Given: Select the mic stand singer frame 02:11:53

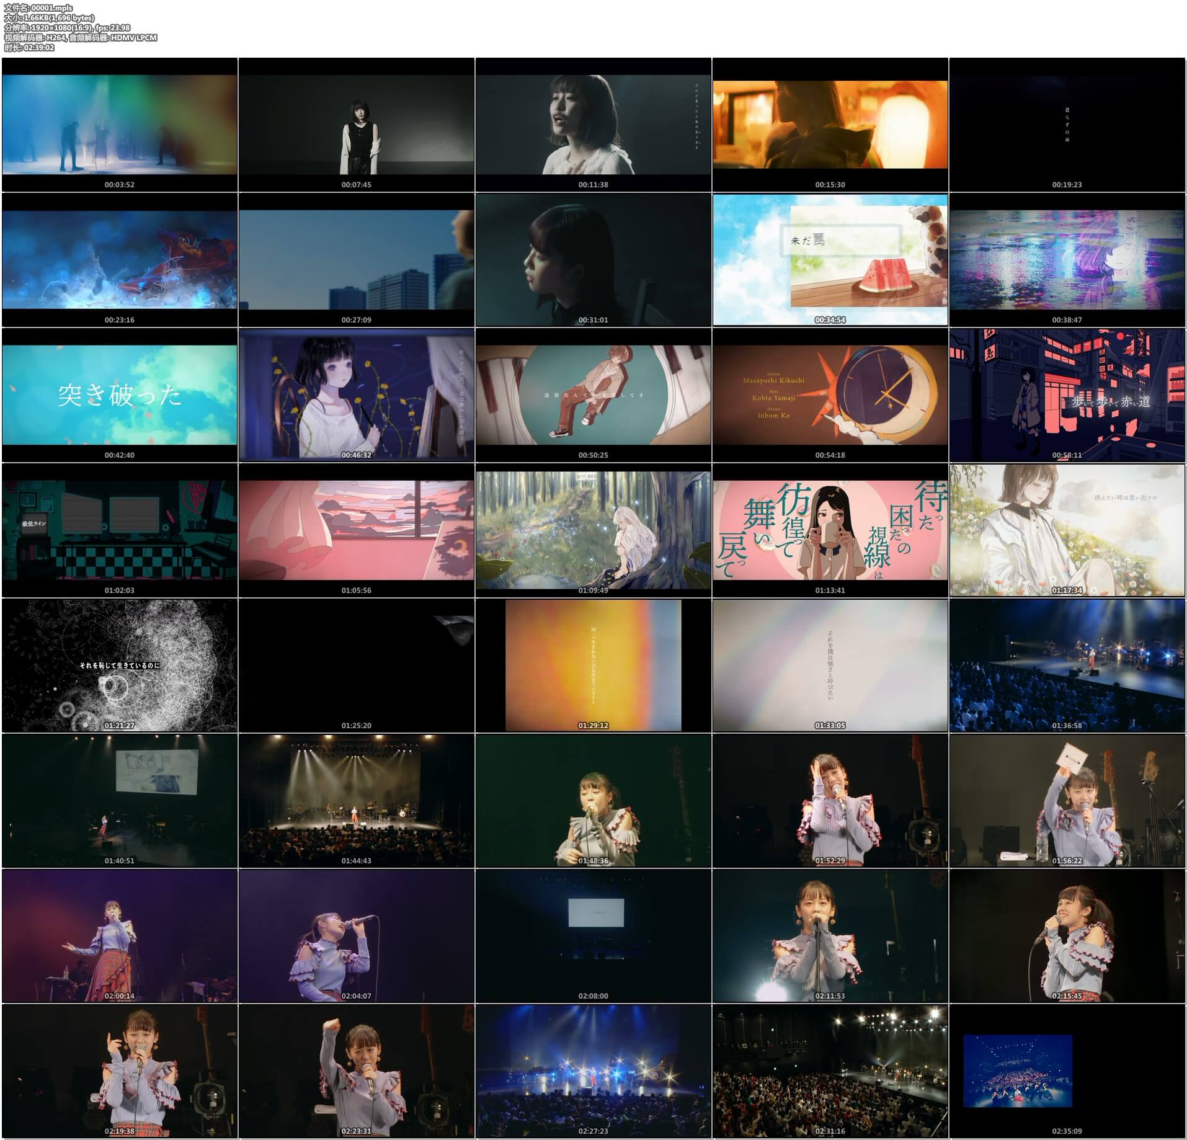Looking at the screenshot, I should click(x=830, y=935).
